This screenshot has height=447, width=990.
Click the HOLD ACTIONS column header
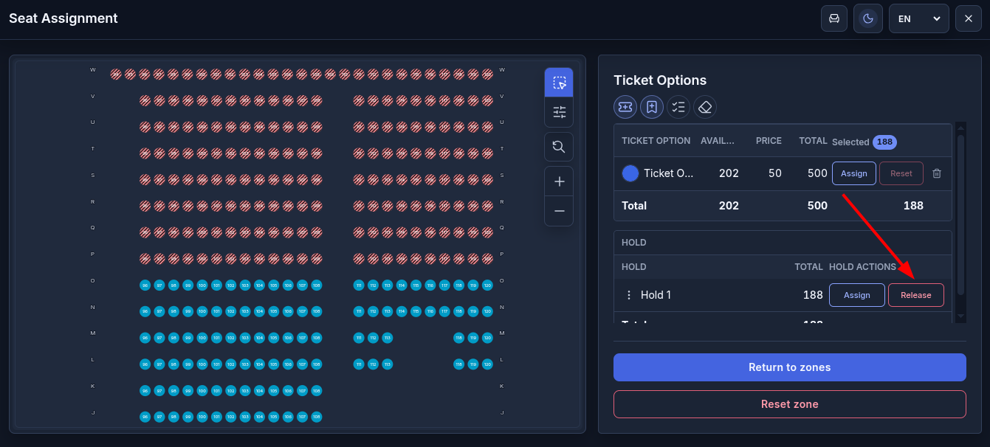coord(862,267)
